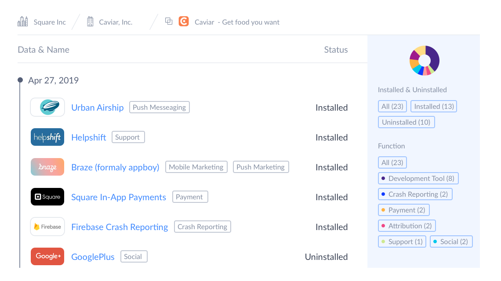This screenshot has width=501, height=281.
Task: Click the Helpshift logo icon
Action: tap(47, 137)
